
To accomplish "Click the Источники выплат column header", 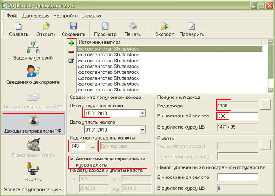I will pyautogui.click(x=170, y=42).
